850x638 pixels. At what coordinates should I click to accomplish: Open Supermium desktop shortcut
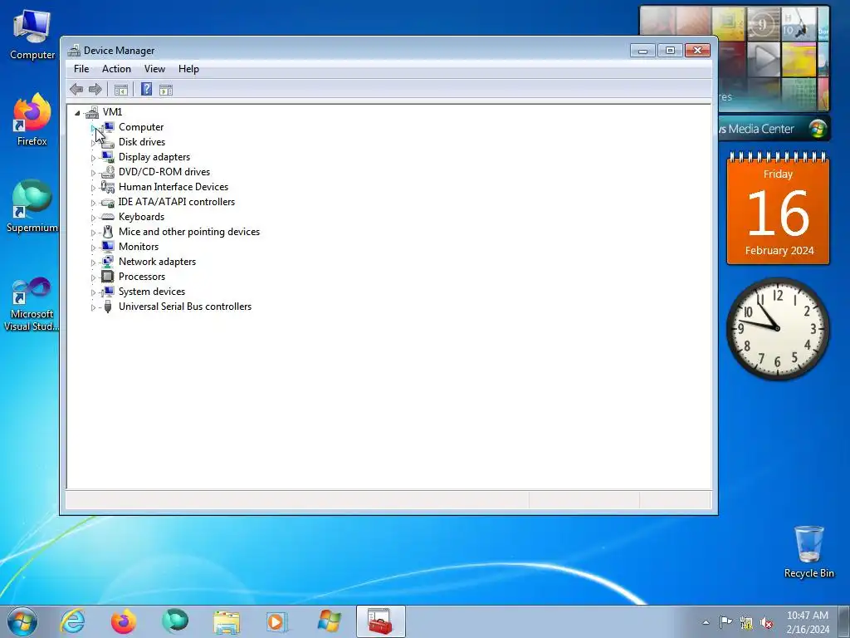[32, 206]
